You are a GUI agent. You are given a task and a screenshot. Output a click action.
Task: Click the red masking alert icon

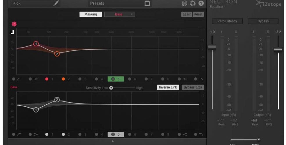click(x=14, y=24)
